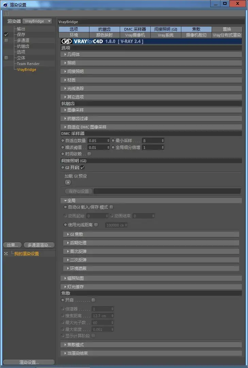
Task: Toggle the 时间依赖 checkbox
Action: pyautogui.click(x=89, y=154)
